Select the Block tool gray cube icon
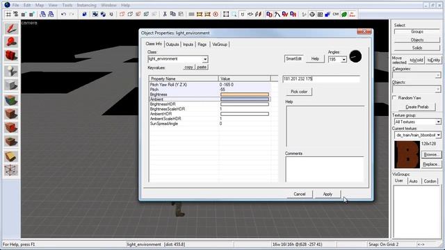 pyautogui.click(x=11, y=85)
